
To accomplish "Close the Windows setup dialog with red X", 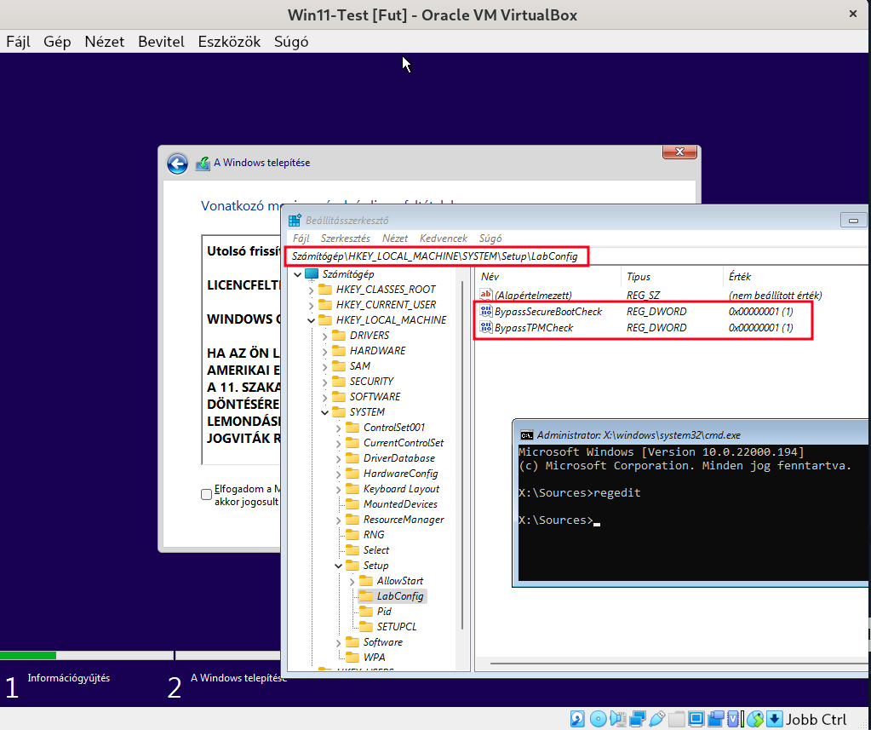I will [x=679, y=152].
